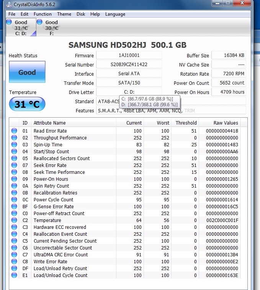Click status orb of Write Error Rate row
This screenshot has height=290, width=260.
coord(14,261)
